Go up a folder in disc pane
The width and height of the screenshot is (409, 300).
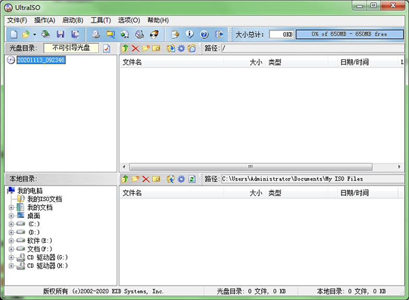coord(125,48)
